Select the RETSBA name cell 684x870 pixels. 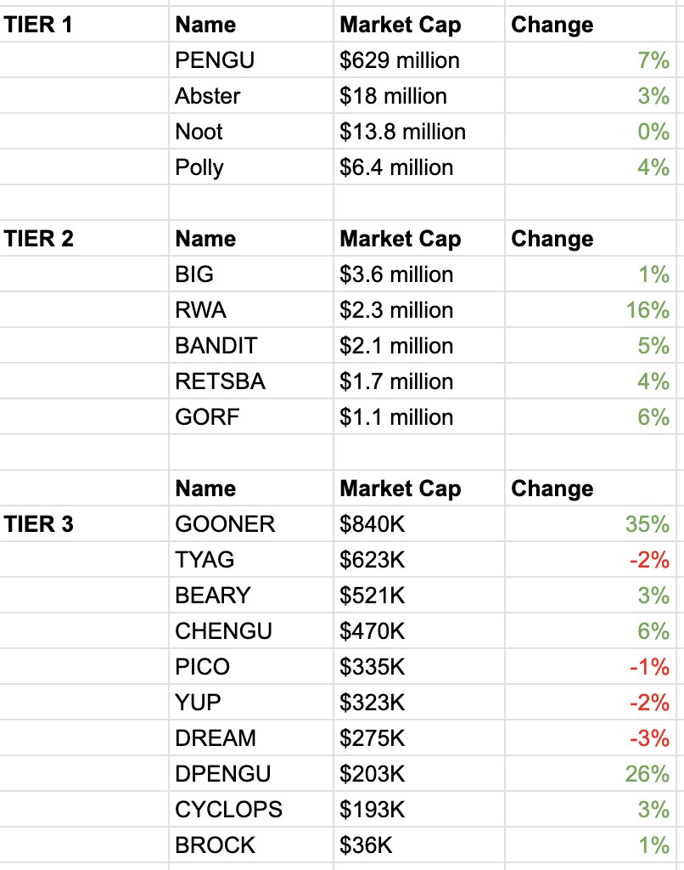tap(251, 381)
